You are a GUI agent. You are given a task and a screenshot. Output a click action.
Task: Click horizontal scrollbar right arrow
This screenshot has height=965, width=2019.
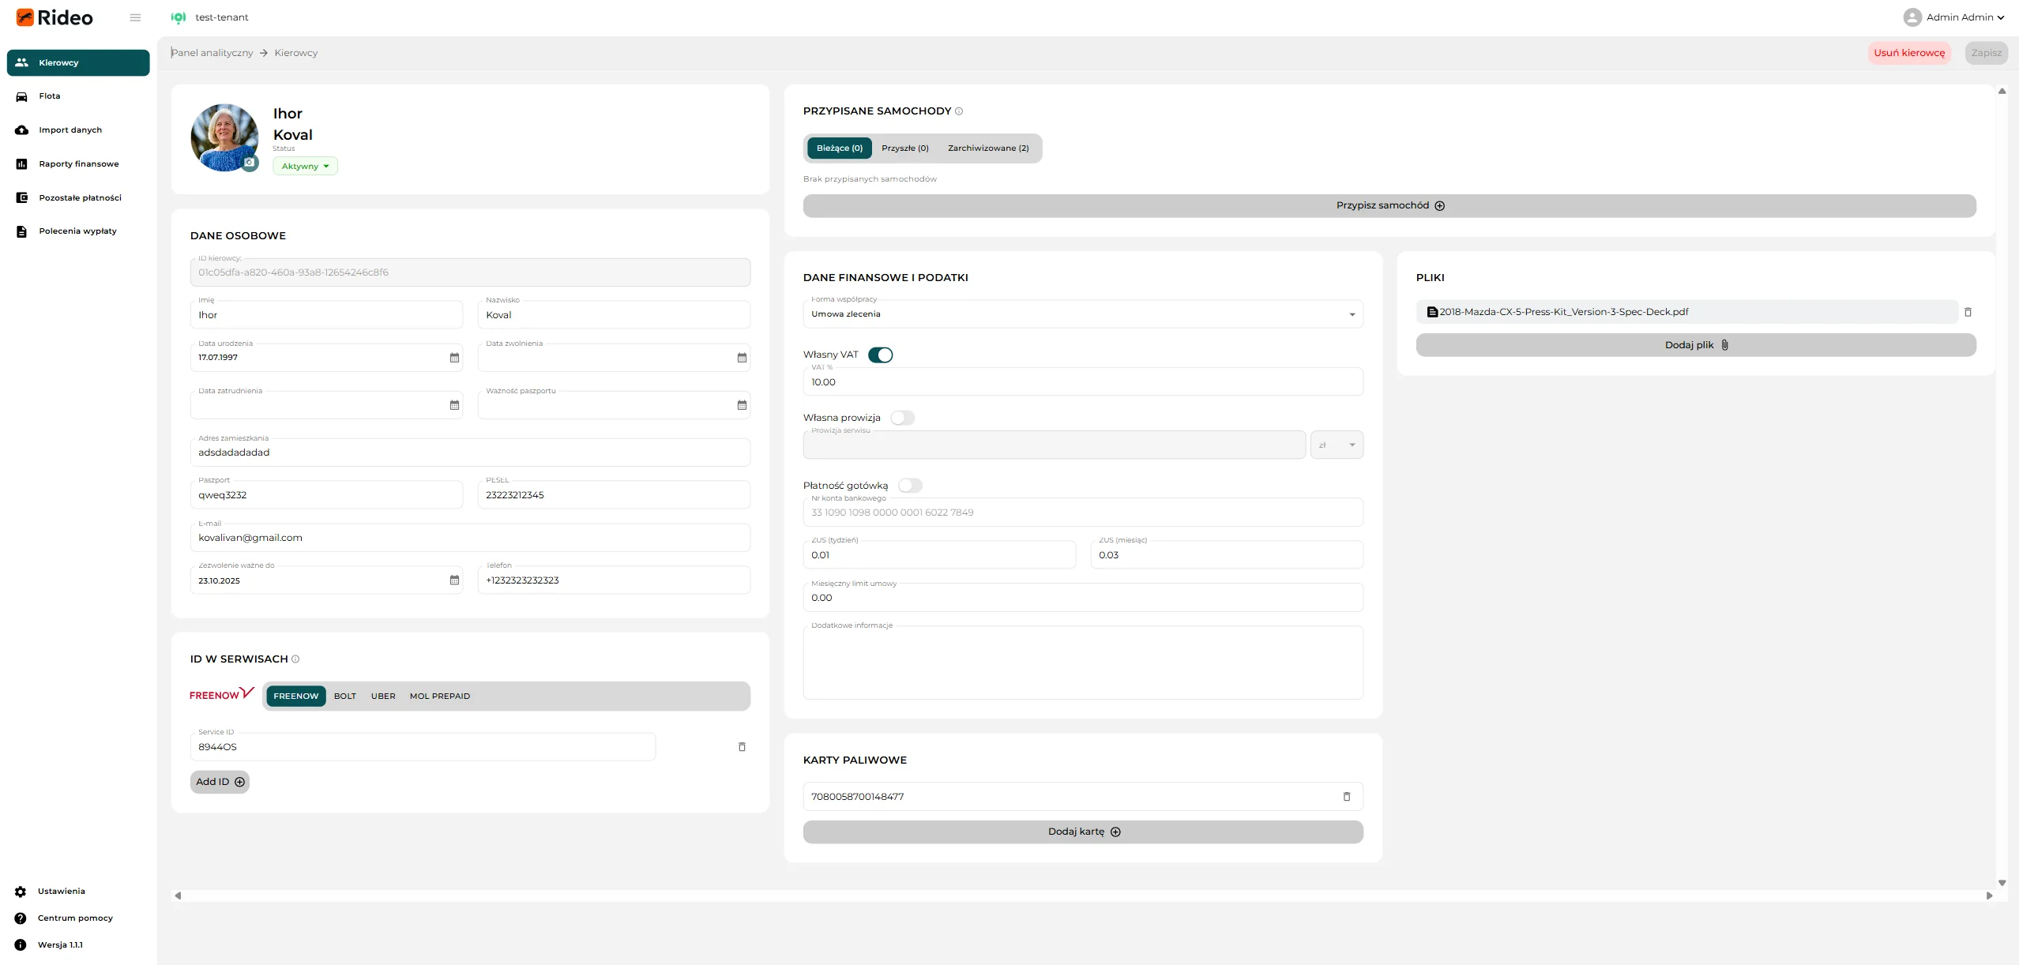point(1989,896)
